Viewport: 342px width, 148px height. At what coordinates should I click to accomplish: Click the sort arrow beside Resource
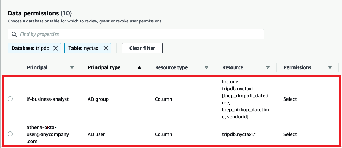tap(268, 67)
